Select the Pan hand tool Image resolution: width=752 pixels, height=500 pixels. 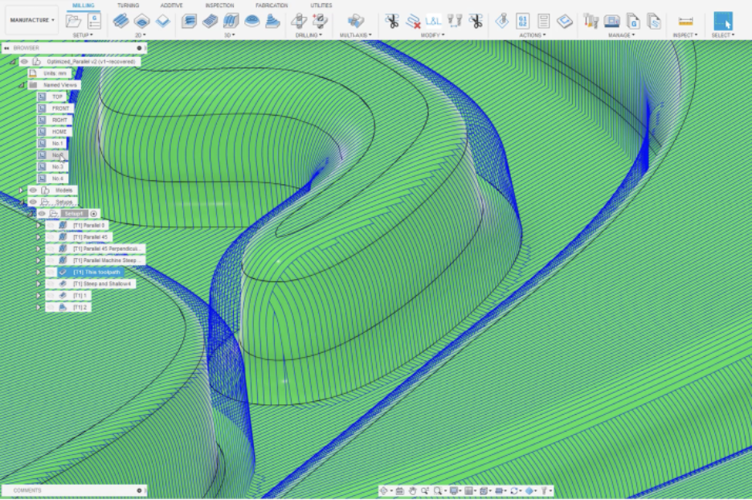click(x=412, y=490)
